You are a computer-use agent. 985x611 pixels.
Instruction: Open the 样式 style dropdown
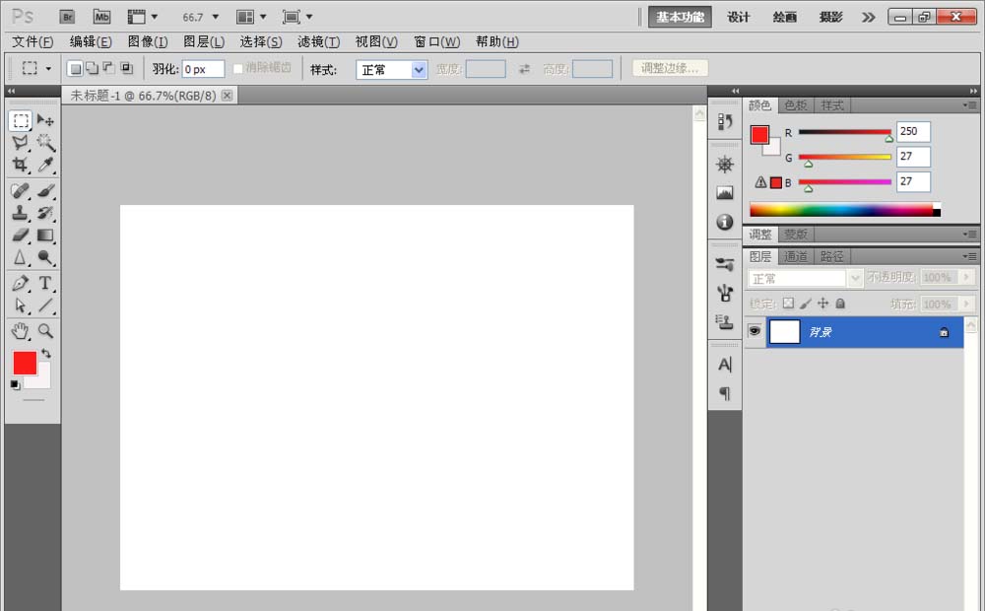pos(391,70)
